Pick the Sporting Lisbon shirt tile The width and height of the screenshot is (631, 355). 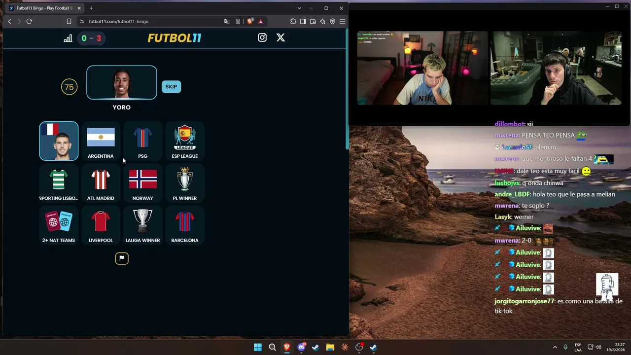[x=59, y=183]
